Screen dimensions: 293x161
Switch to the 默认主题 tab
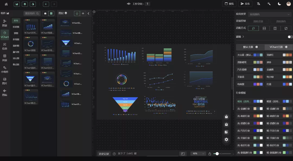click(x=250, y=47)
